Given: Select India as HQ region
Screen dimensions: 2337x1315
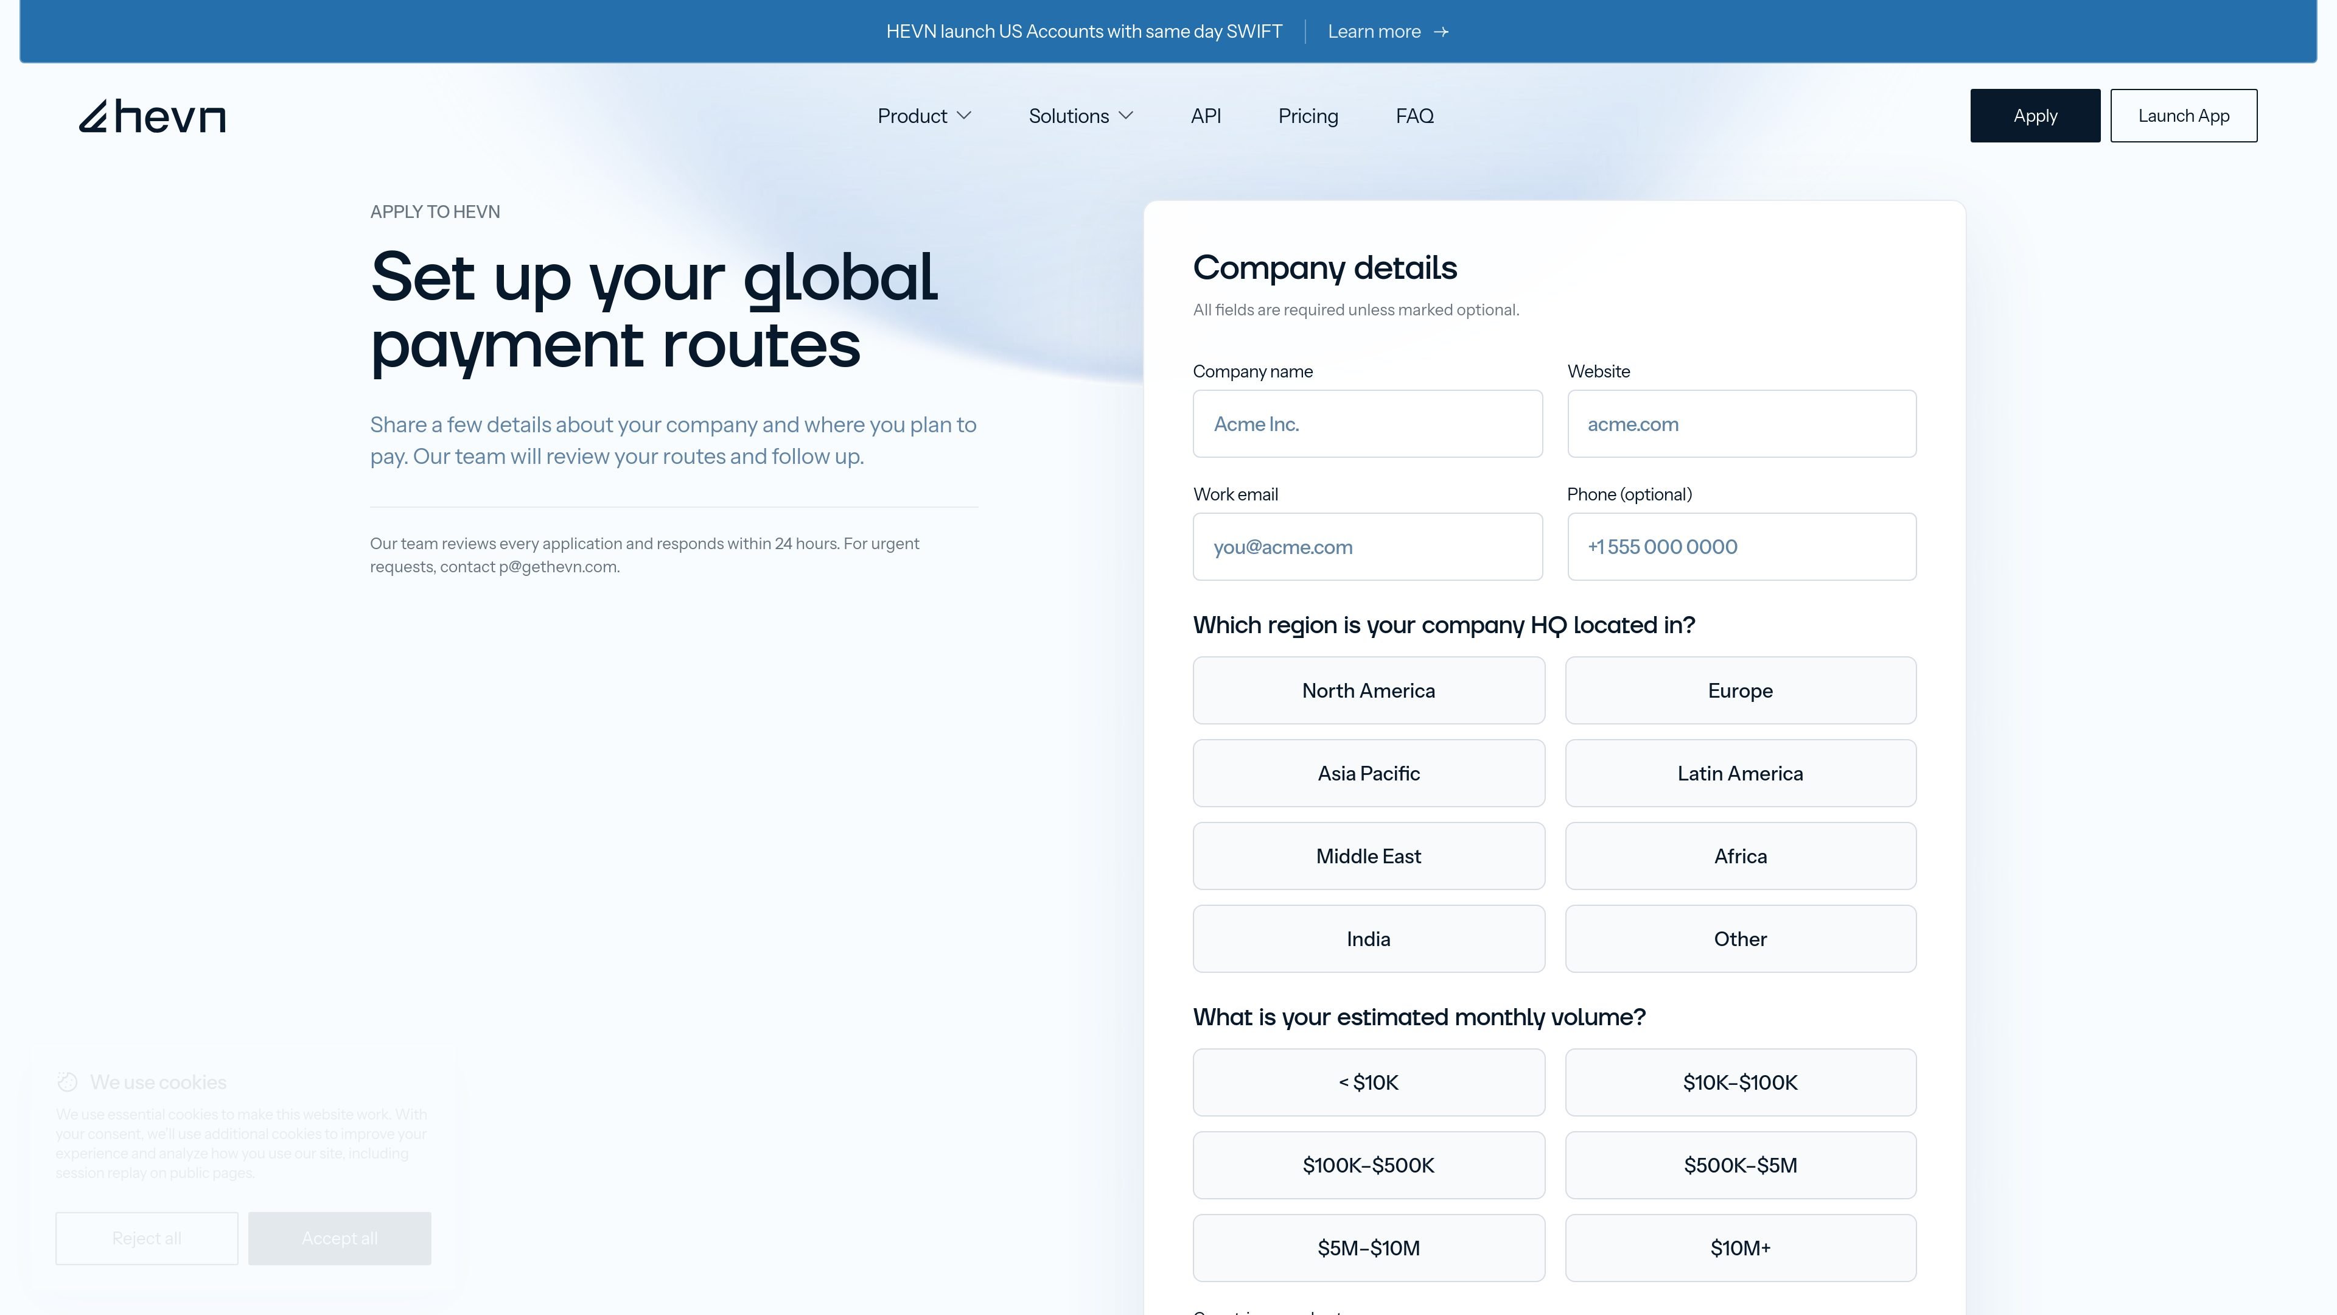Looking at the screenshot, I should (x=1368, y=938).
